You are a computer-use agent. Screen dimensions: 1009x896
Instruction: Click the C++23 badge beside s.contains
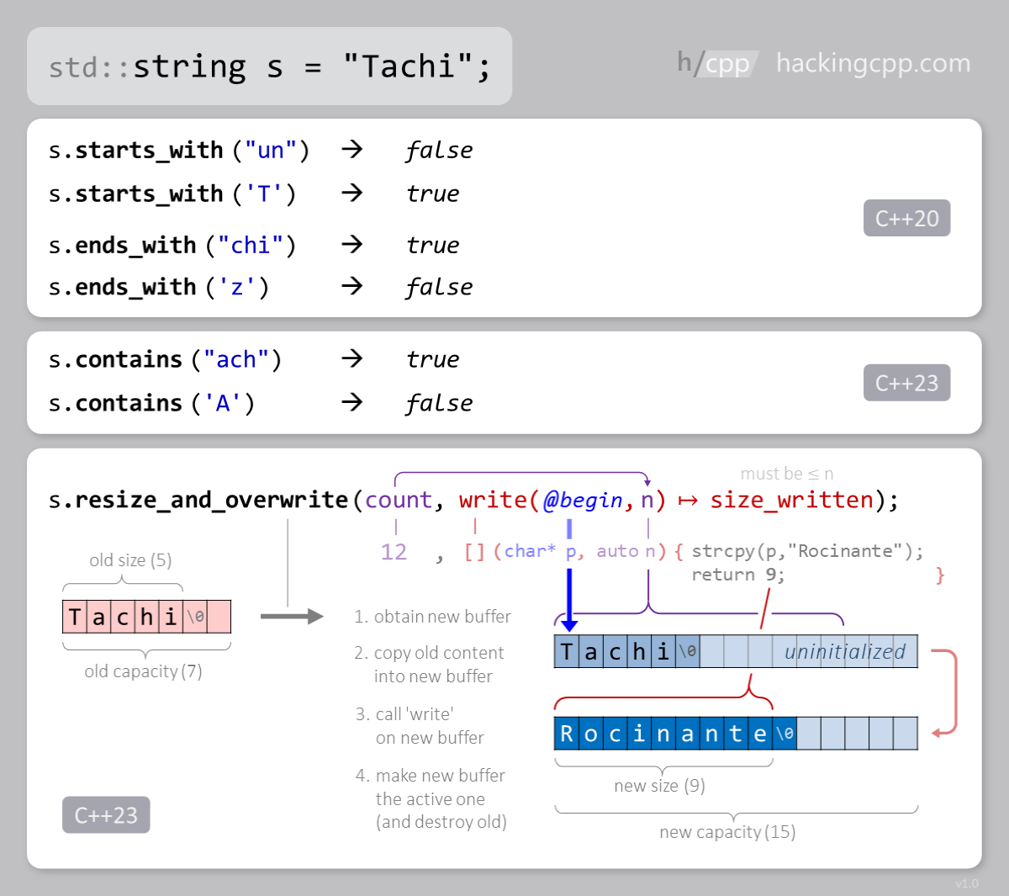point(906,383)
